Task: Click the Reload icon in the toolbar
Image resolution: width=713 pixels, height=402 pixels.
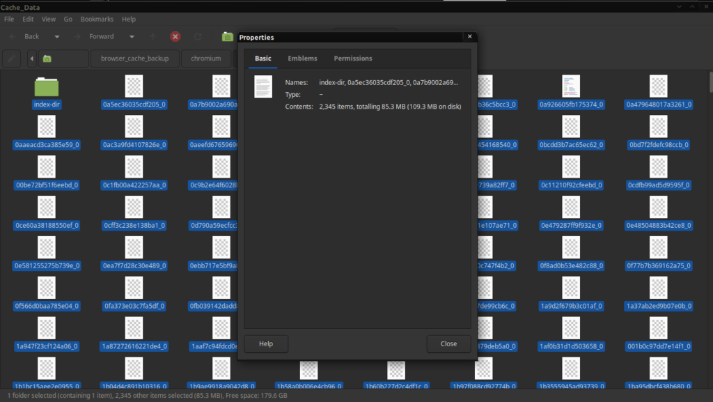Action: (198, 36)
